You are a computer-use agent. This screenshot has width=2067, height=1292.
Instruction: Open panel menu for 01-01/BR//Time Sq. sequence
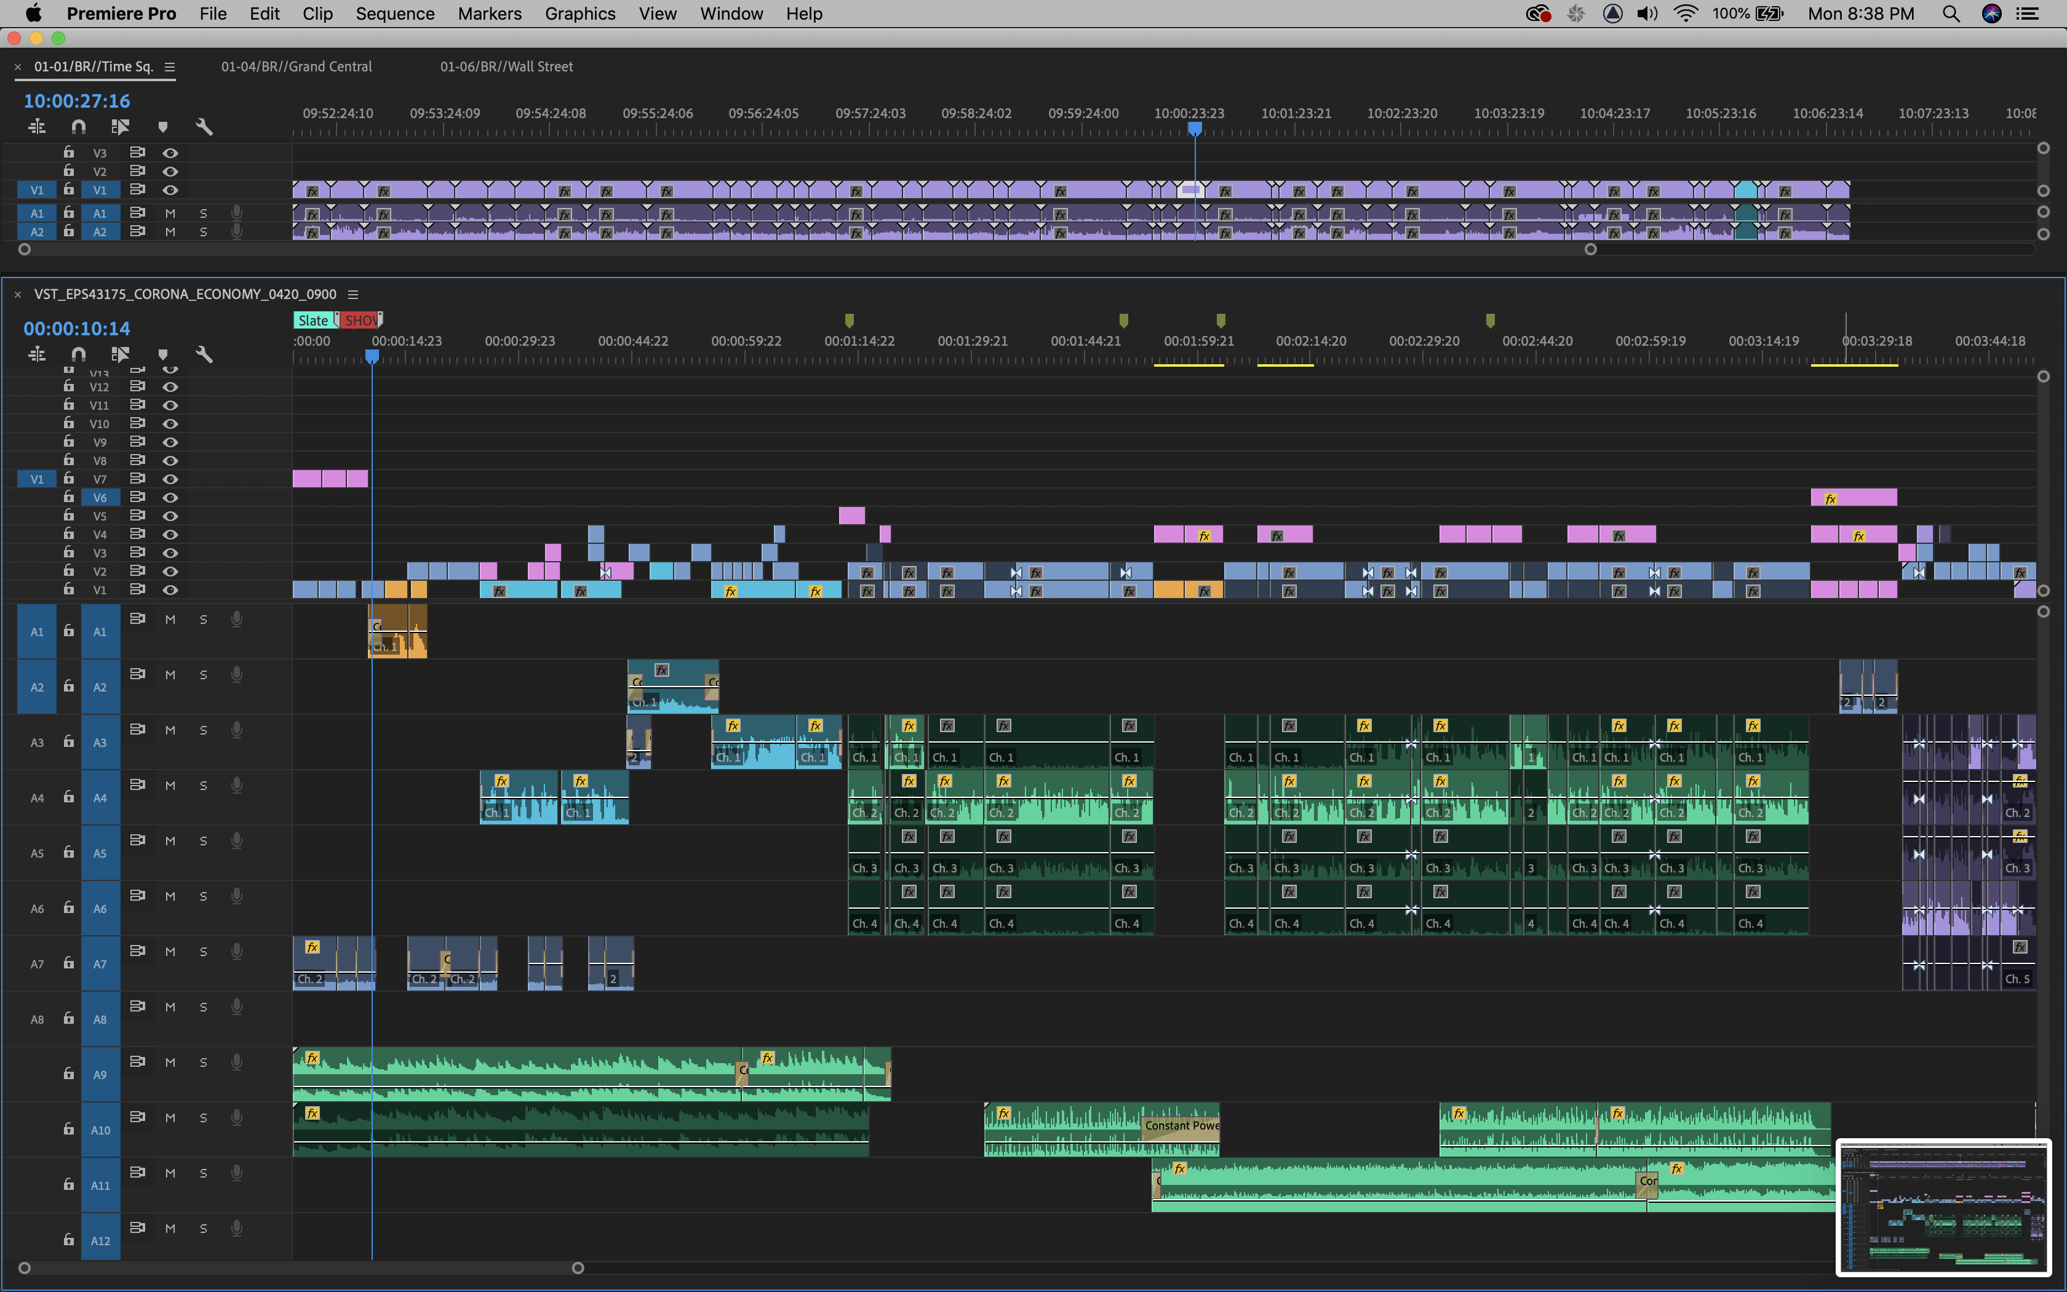tap(169, 66)
